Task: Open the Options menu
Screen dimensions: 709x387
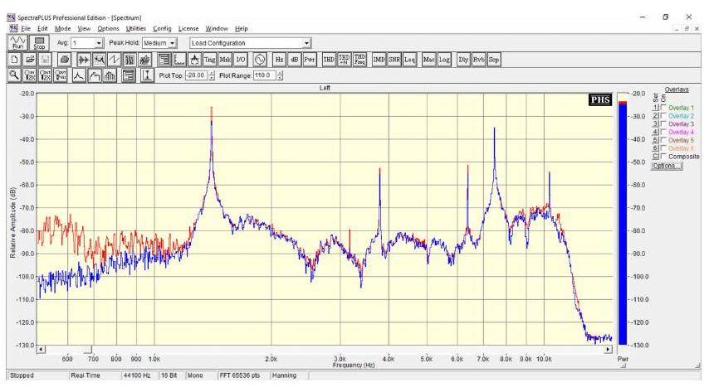Action: coord(109,28)
